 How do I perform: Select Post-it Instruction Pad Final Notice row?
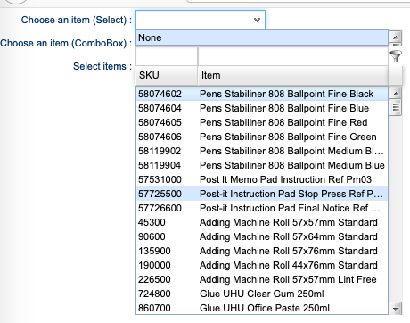point(262,208)
